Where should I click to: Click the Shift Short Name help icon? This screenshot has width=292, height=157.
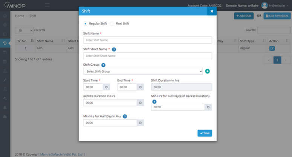[114, 49]
